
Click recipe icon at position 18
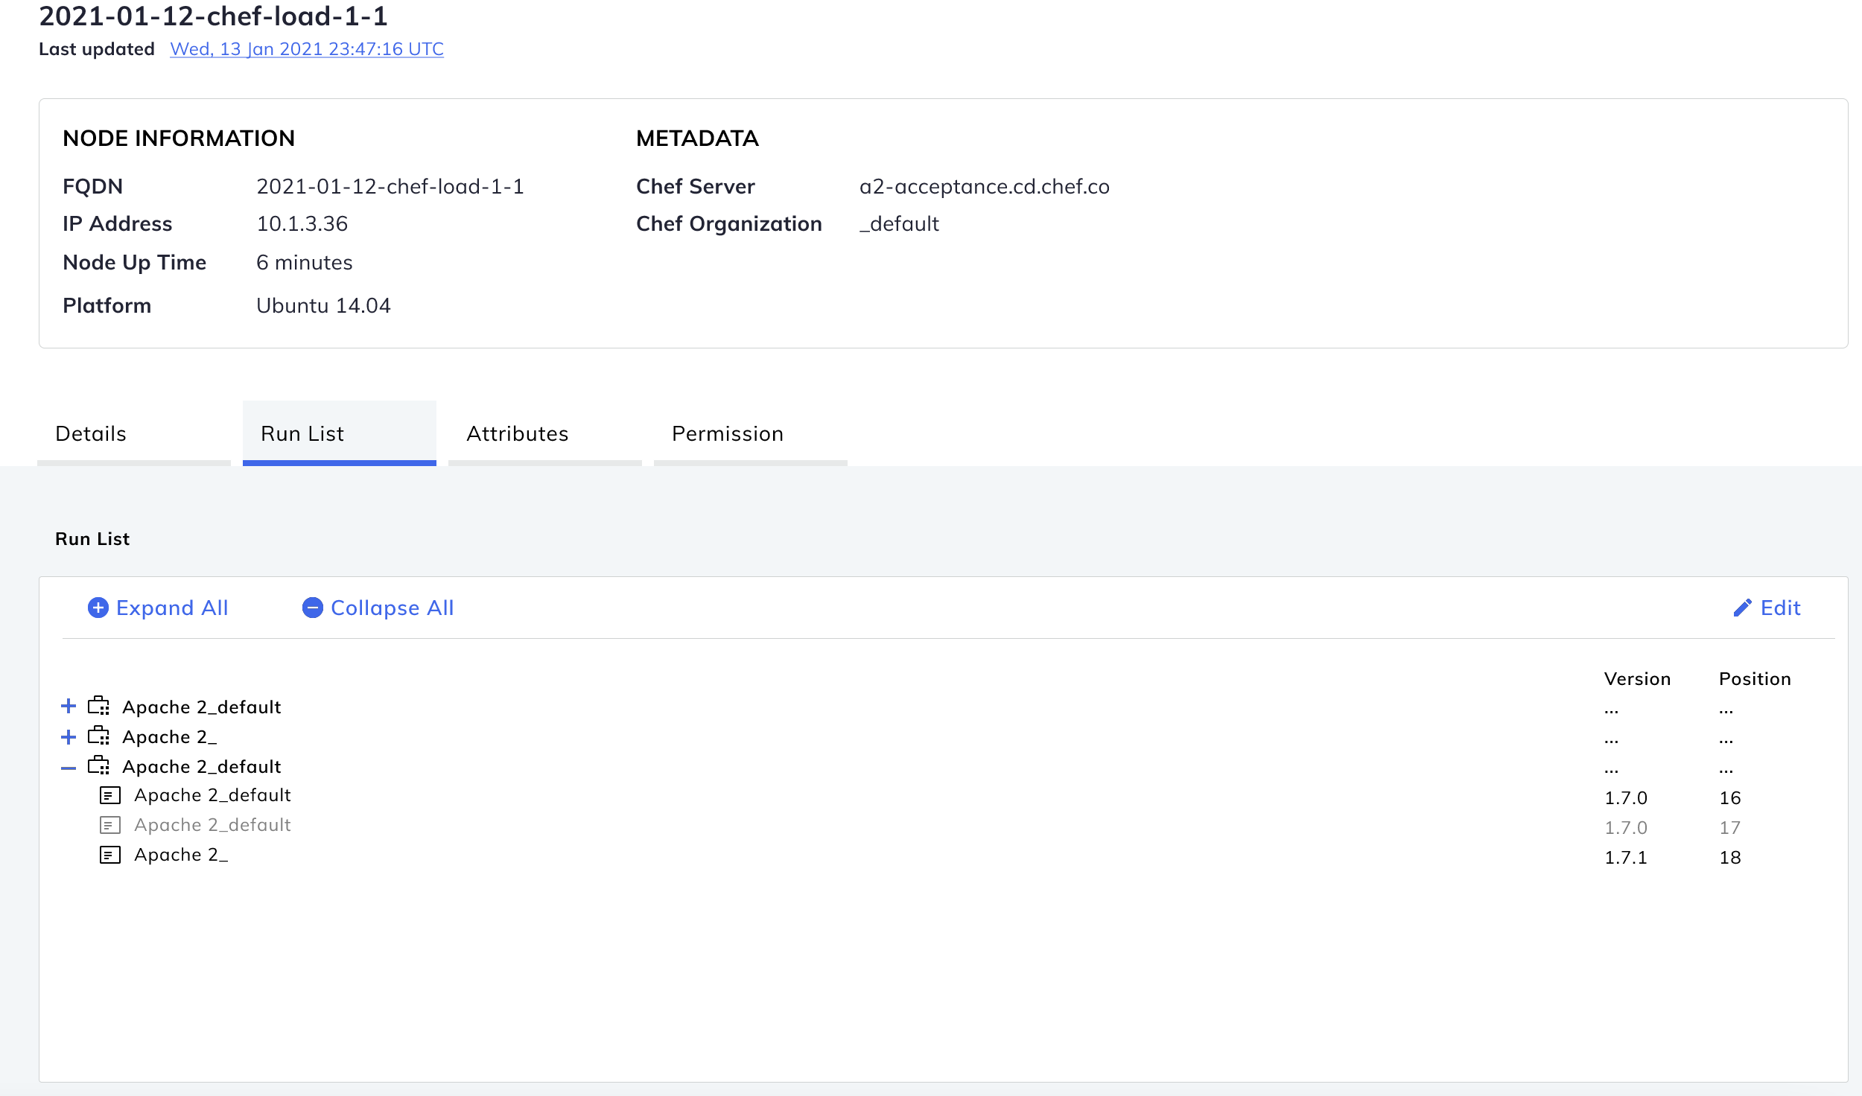click(x=110, y=855)
